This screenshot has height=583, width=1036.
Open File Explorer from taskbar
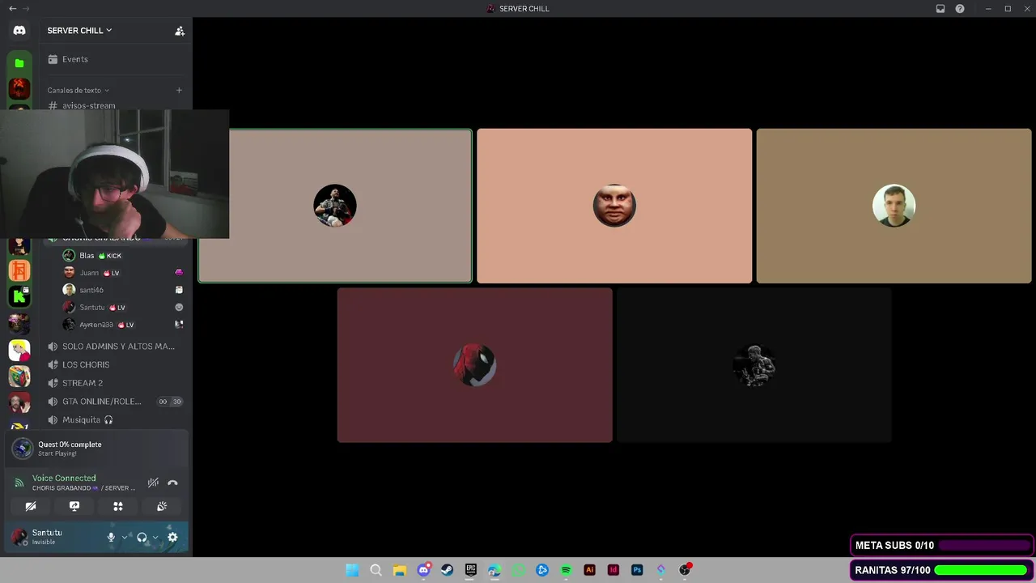tap(399, 570)
